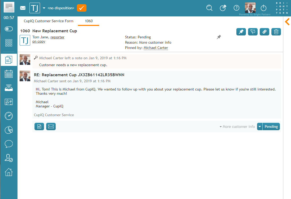Screen dimensions: 291x199
Task: Click the on copy link
Action: click(39, 42)
